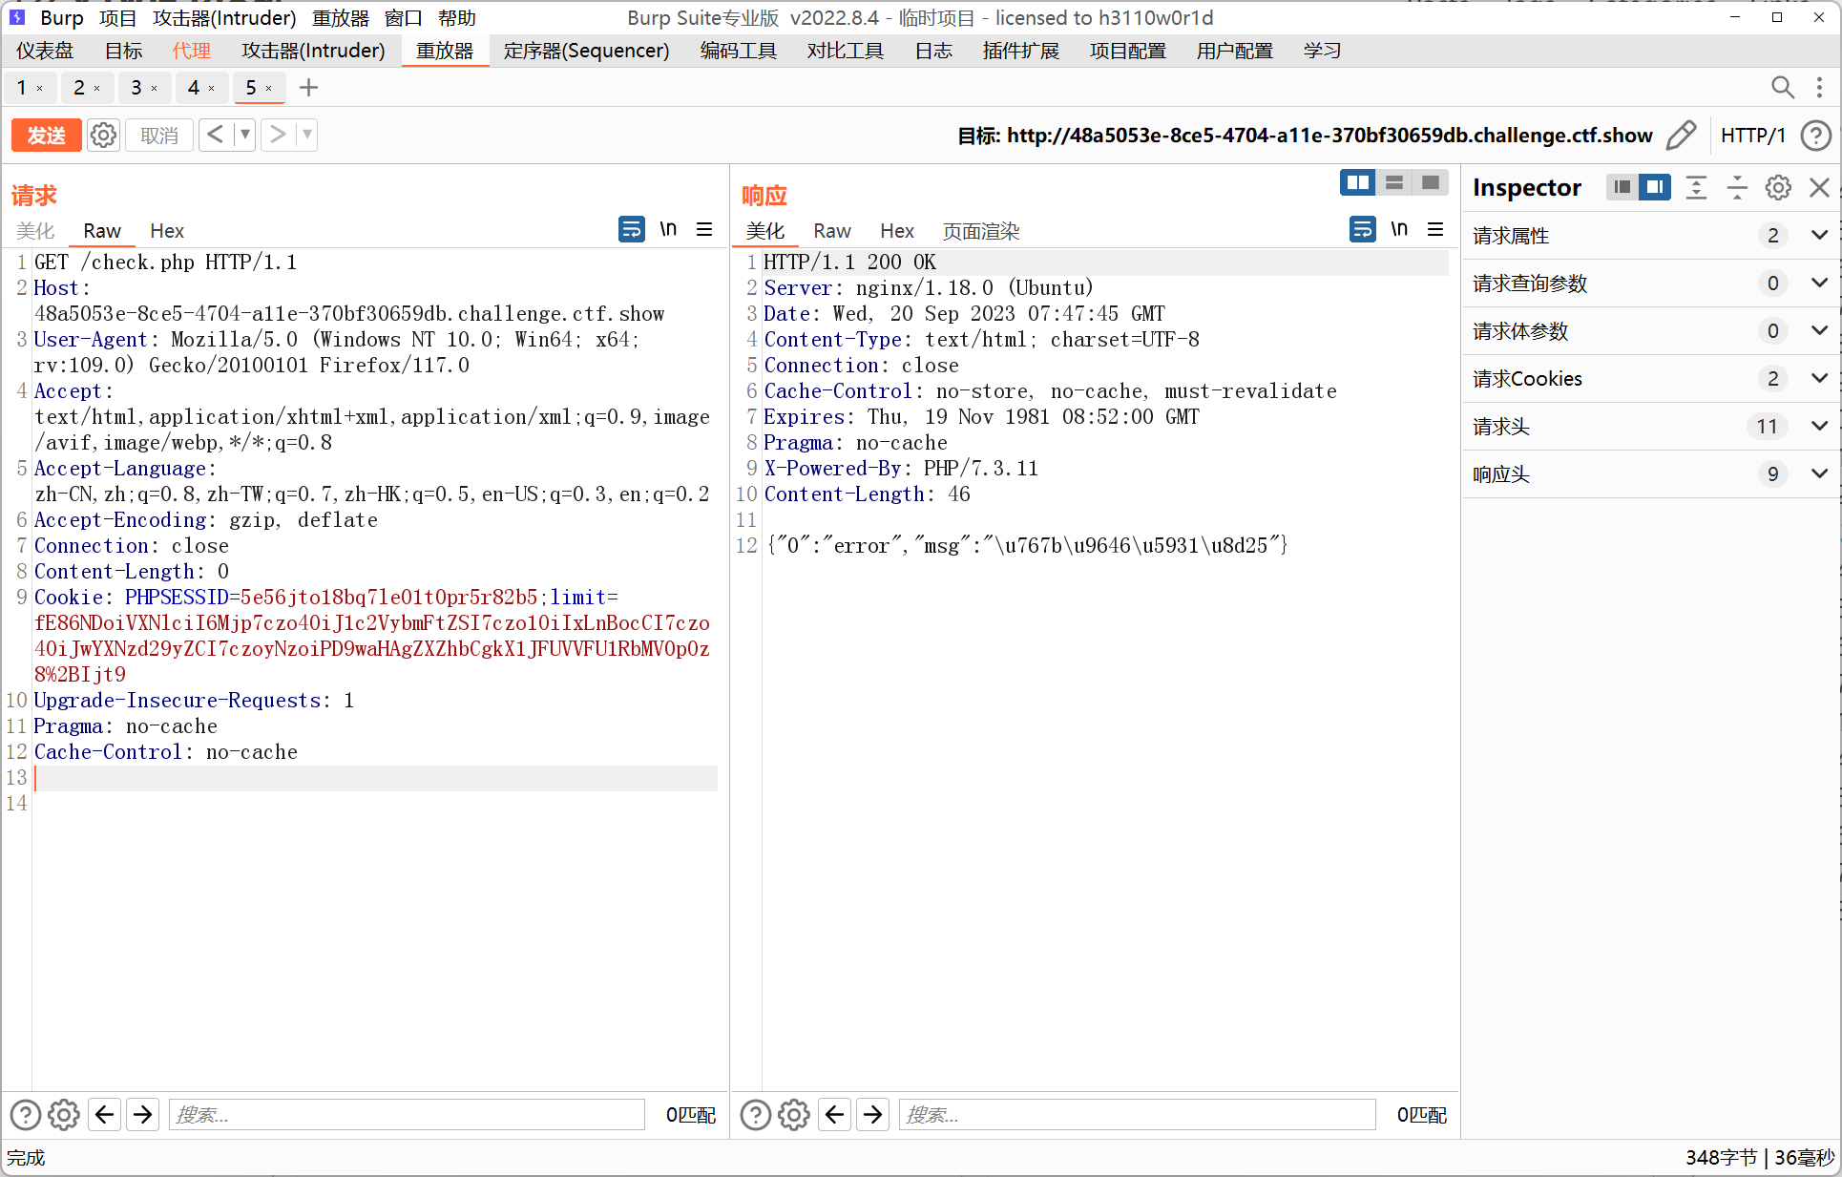Open Inspector settings gear icon
Screen dimensions: 1842x1177
[1777, 187]
